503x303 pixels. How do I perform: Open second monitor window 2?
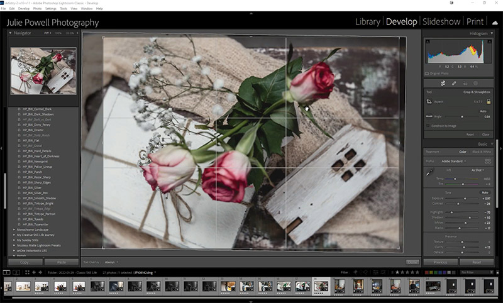coord(16,272)
